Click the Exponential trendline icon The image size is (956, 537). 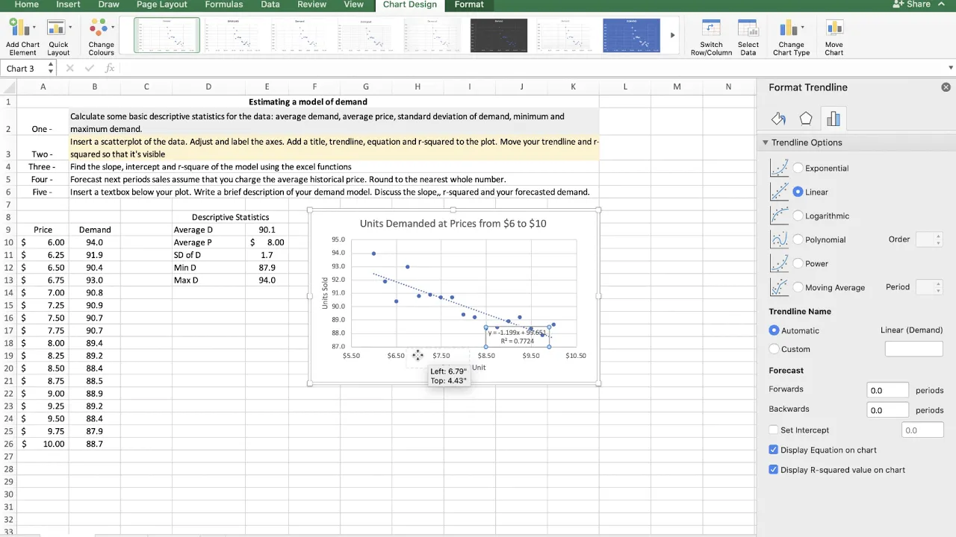point(779,168)
